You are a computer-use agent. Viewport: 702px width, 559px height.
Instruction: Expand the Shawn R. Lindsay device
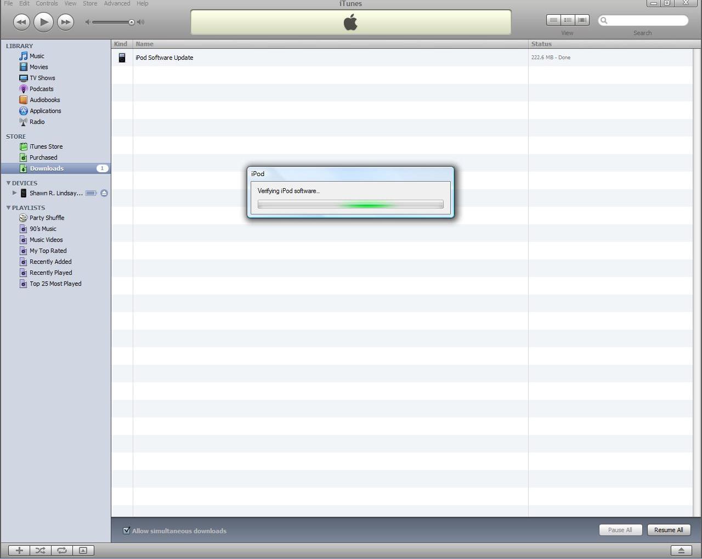[x=14, y=193]
